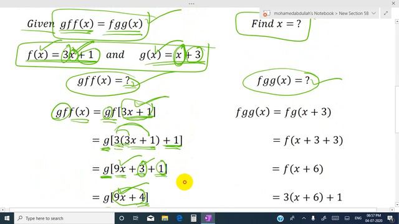Click the 'gff(x) = gf[3x + 1]' line

[105, 112]
